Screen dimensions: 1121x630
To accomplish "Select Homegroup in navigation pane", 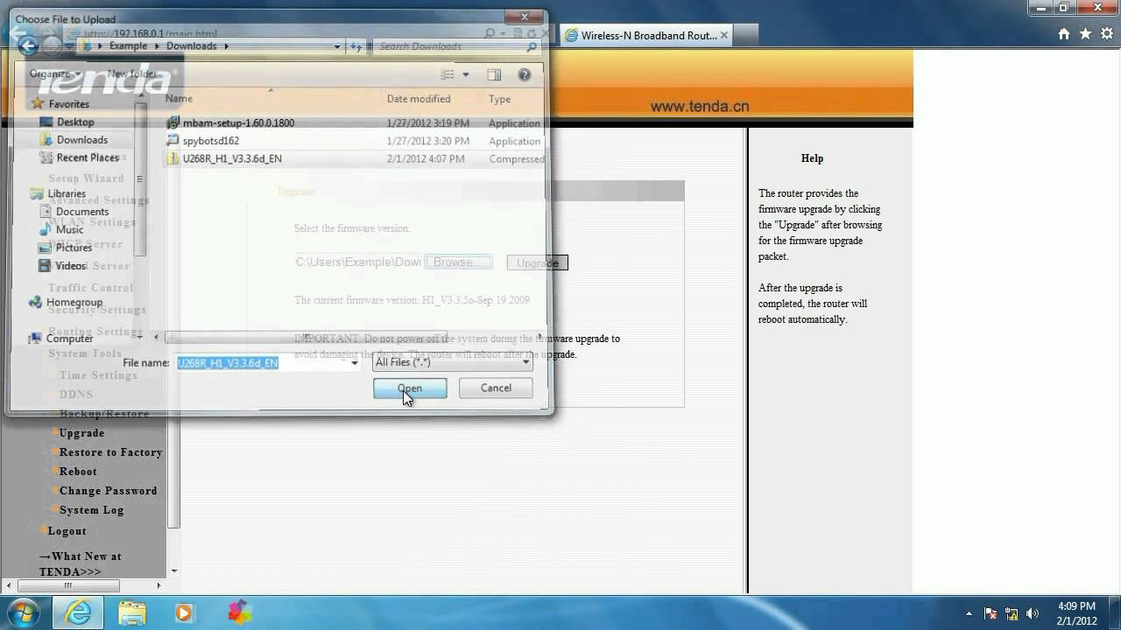I will coord(74,303).
